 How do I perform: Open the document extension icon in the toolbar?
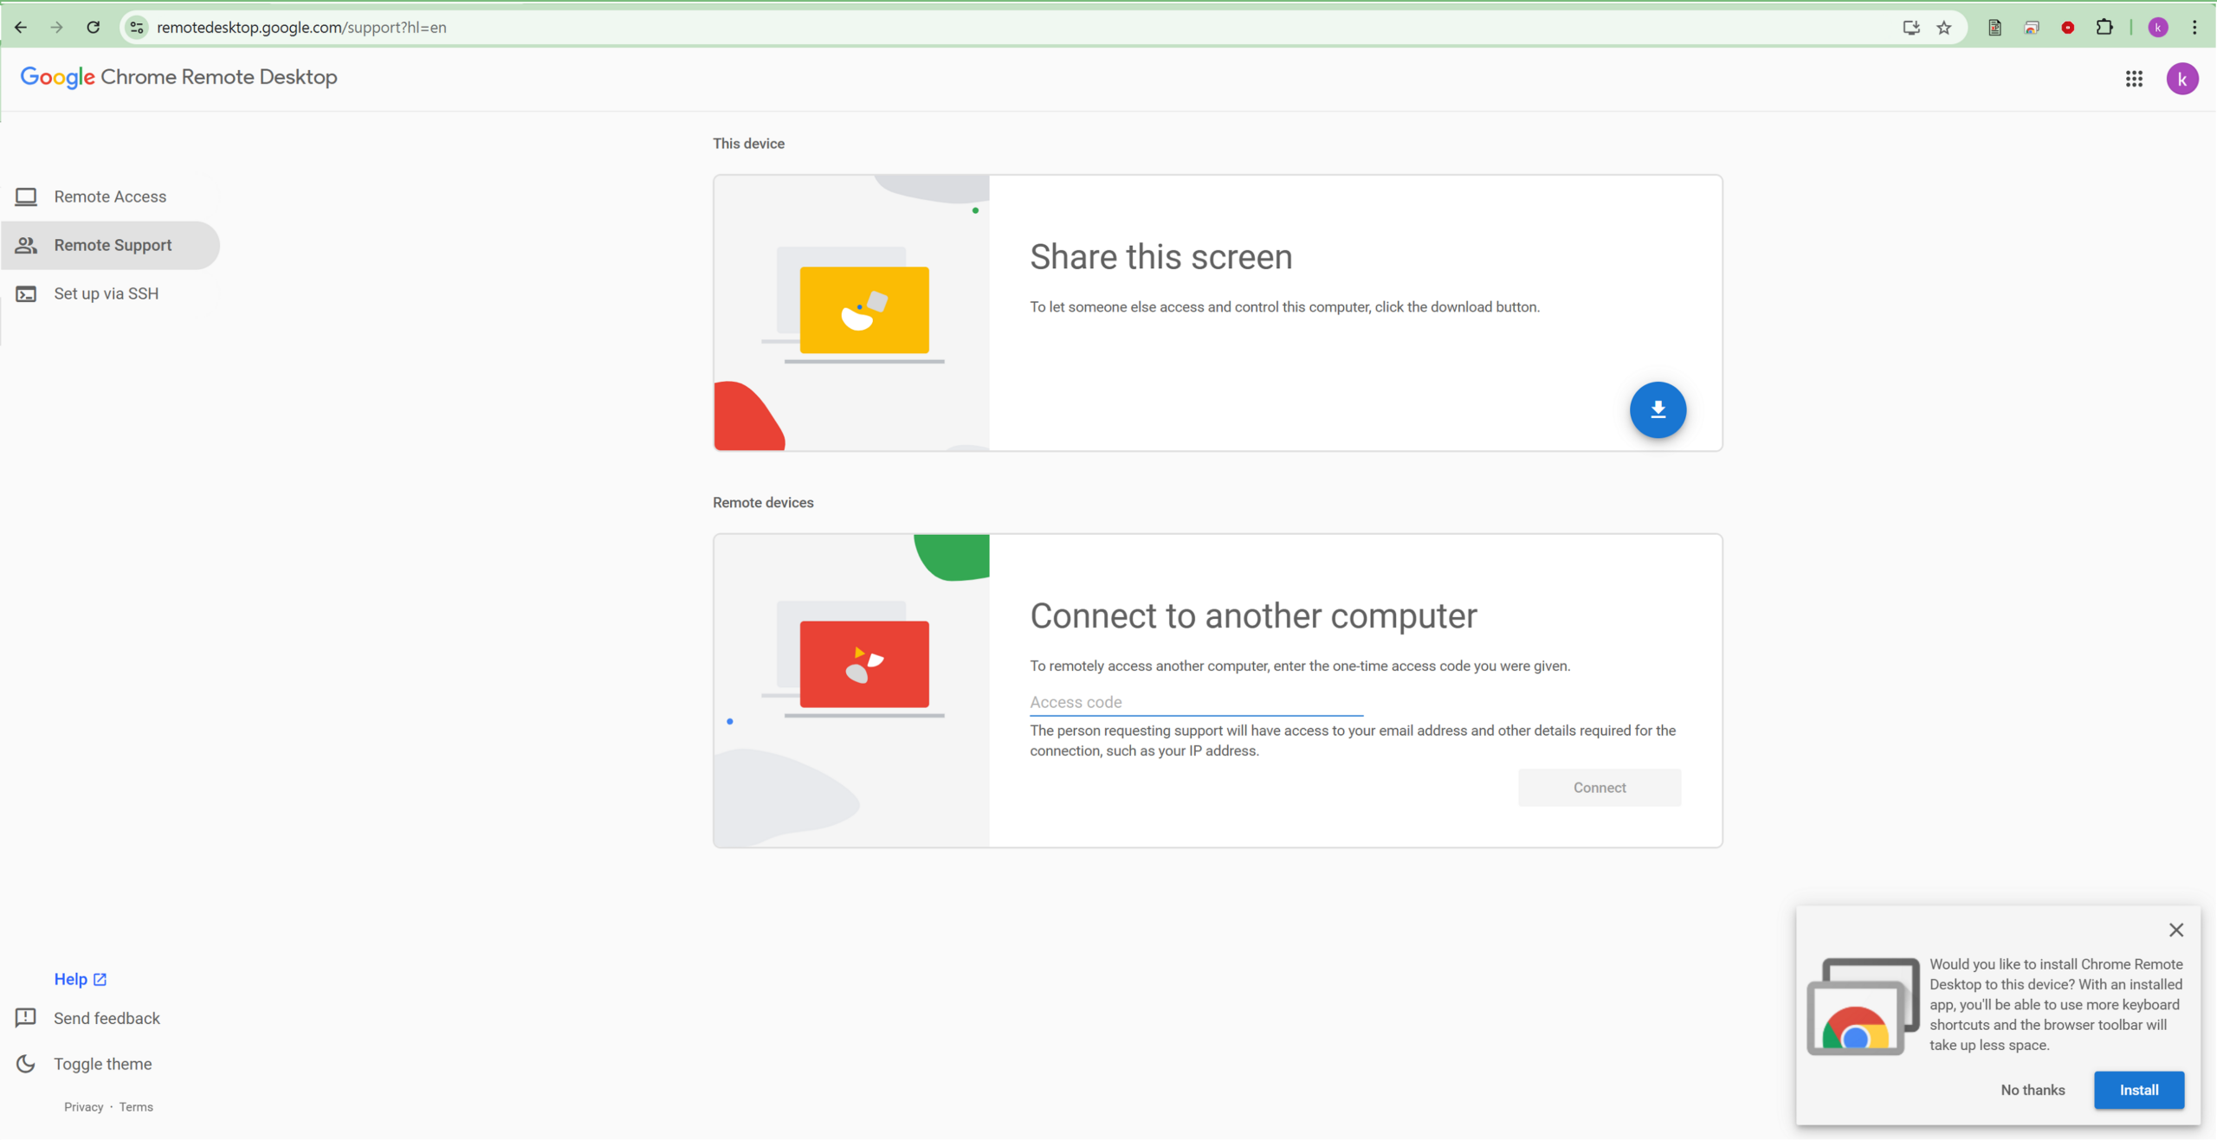[x=1994, y=28]
